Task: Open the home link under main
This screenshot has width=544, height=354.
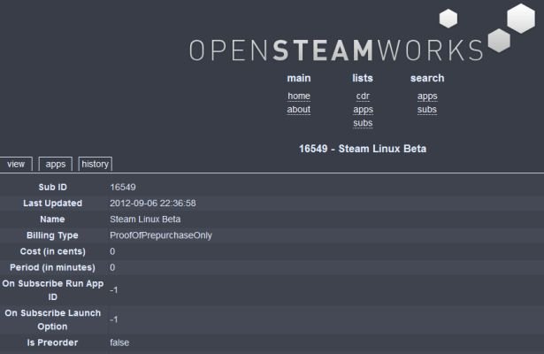Action: point(299,96)
